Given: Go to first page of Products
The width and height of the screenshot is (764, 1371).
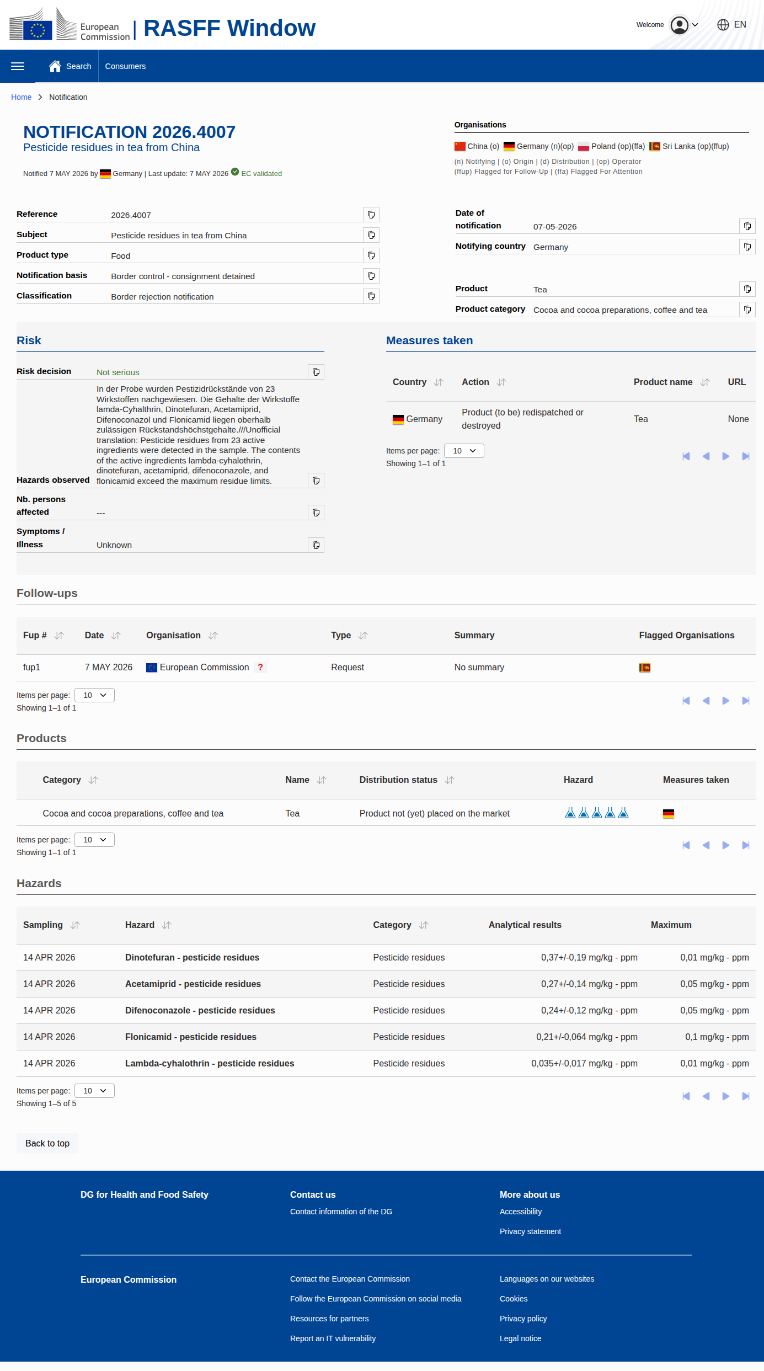Looking at the screenshot, I should tap(686, 845).
